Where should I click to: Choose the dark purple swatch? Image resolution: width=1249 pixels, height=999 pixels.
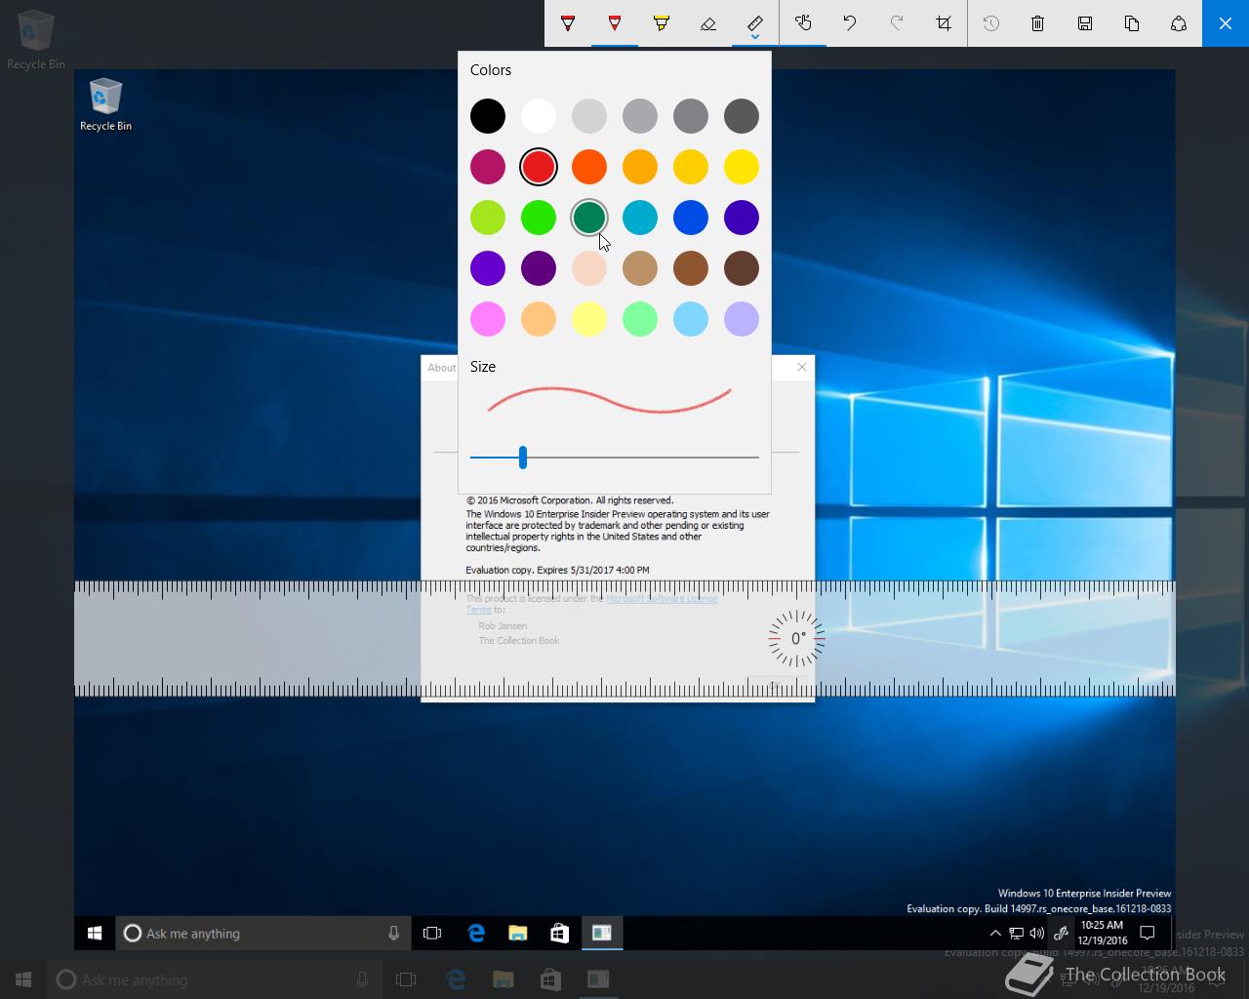coord(539,268)
